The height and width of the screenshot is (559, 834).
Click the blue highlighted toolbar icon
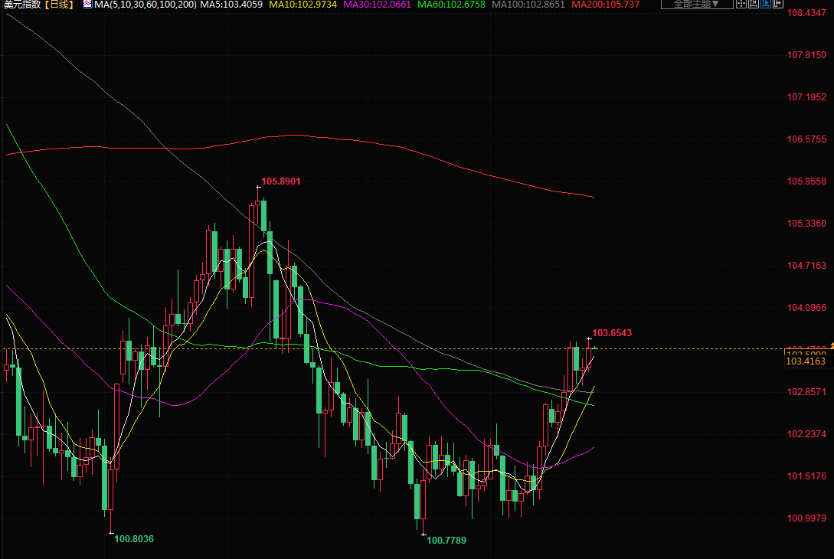point(766,5)
